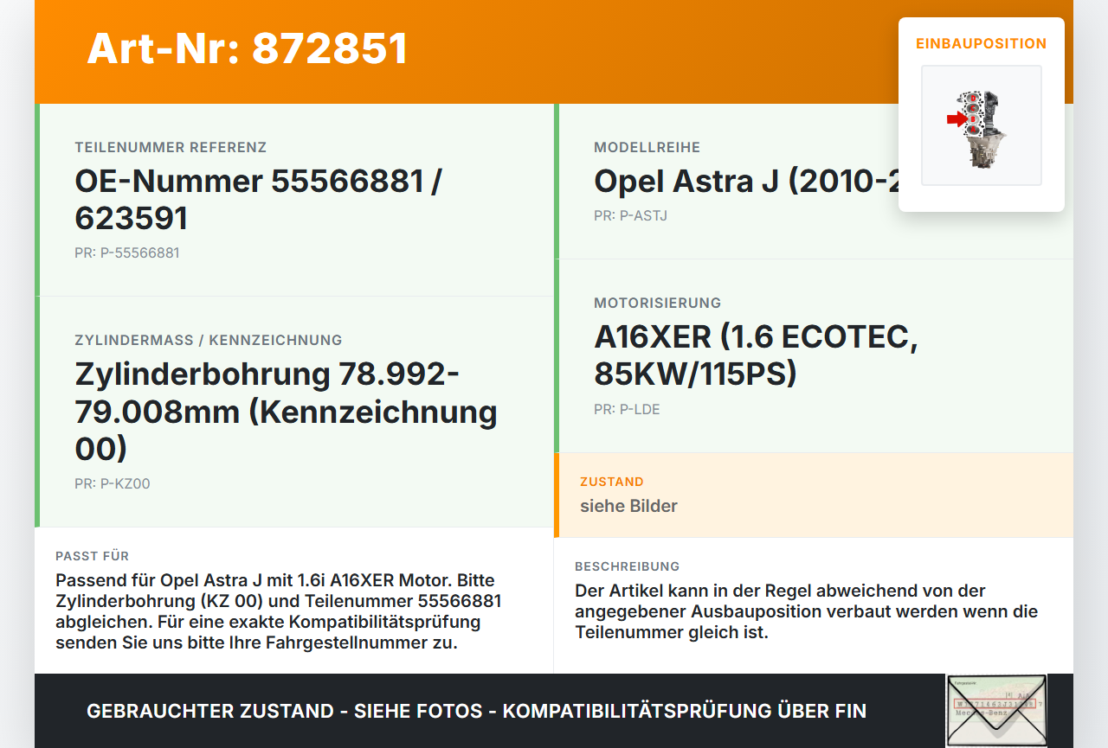Screen dimensions: 1108x748
Task: Click the 'PR: P-LDE' reference
Action: 627,410
